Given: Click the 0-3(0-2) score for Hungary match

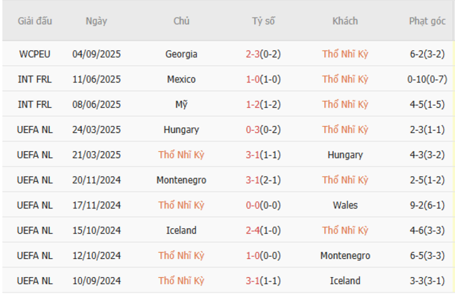Looking at the screenshot, I should tap(263, 129).
